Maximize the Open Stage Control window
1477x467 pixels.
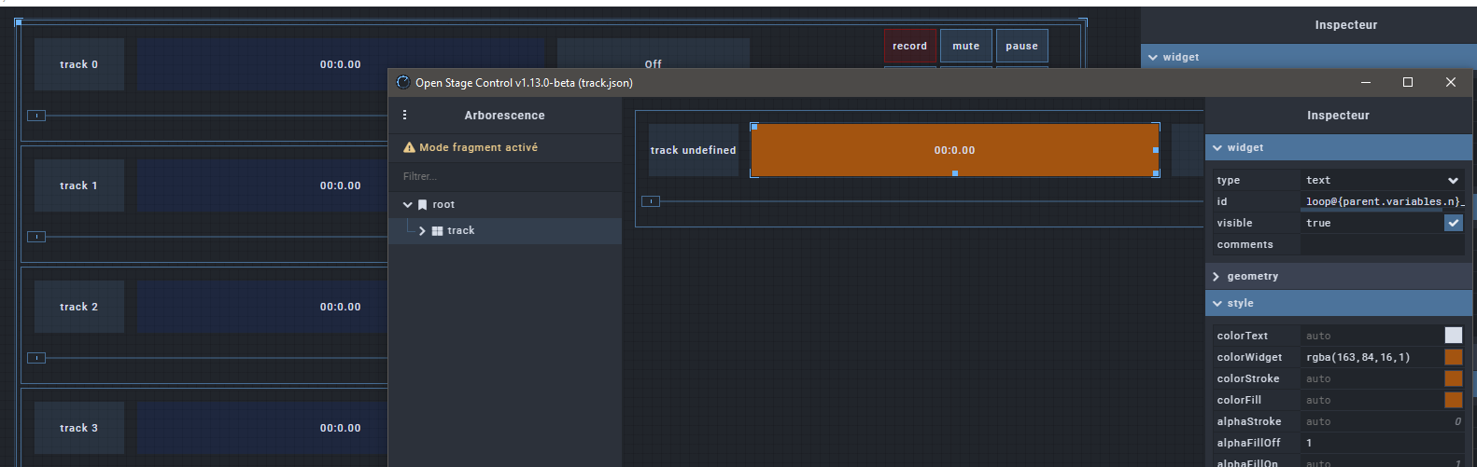[1408, 82]
